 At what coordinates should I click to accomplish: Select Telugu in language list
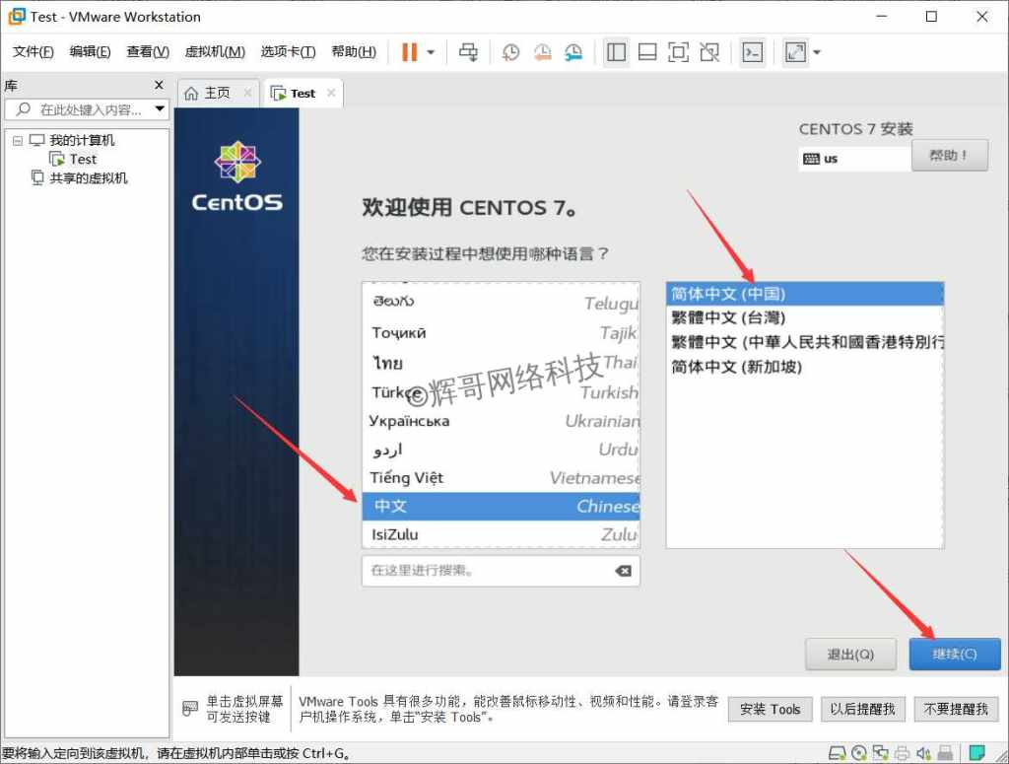click(x=502, y=302)
